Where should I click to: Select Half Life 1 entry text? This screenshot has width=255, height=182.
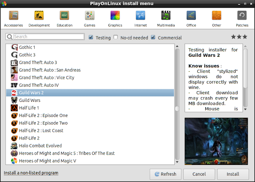pos(29,108)
